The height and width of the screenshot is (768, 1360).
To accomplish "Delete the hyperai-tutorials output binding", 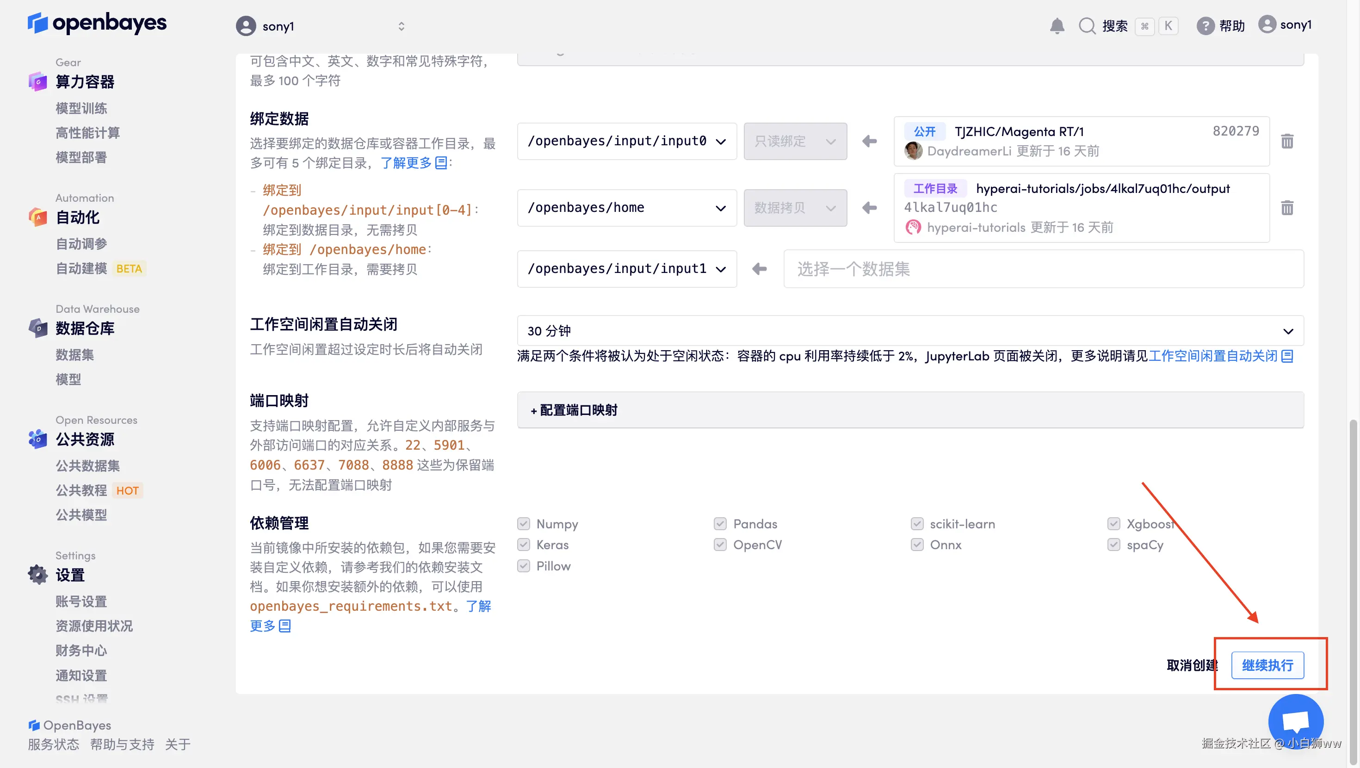I will [x=1286, y=208].
